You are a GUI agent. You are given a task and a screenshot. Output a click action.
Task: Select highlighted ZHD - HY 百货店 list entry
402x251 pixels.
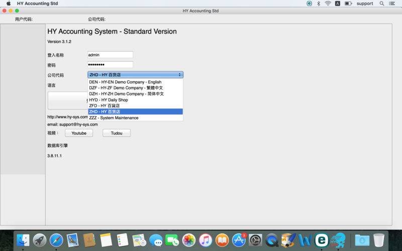(135, 111)
